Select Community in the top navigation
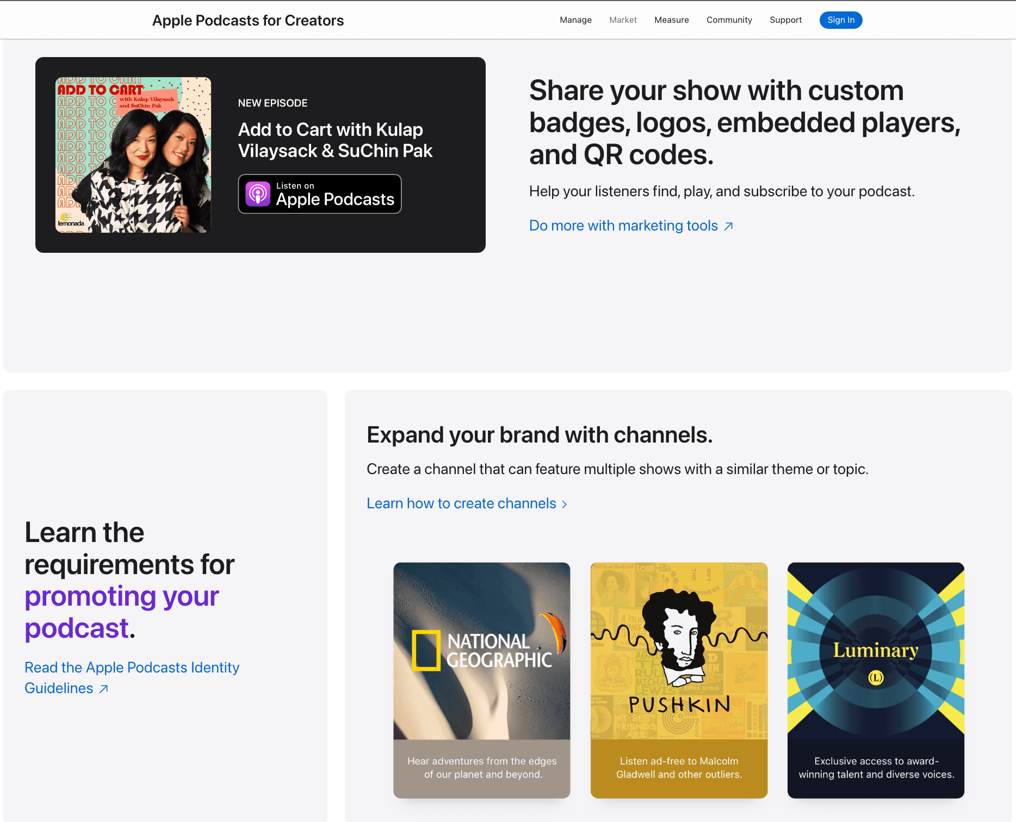1016x822 pixels. (729, 20)
